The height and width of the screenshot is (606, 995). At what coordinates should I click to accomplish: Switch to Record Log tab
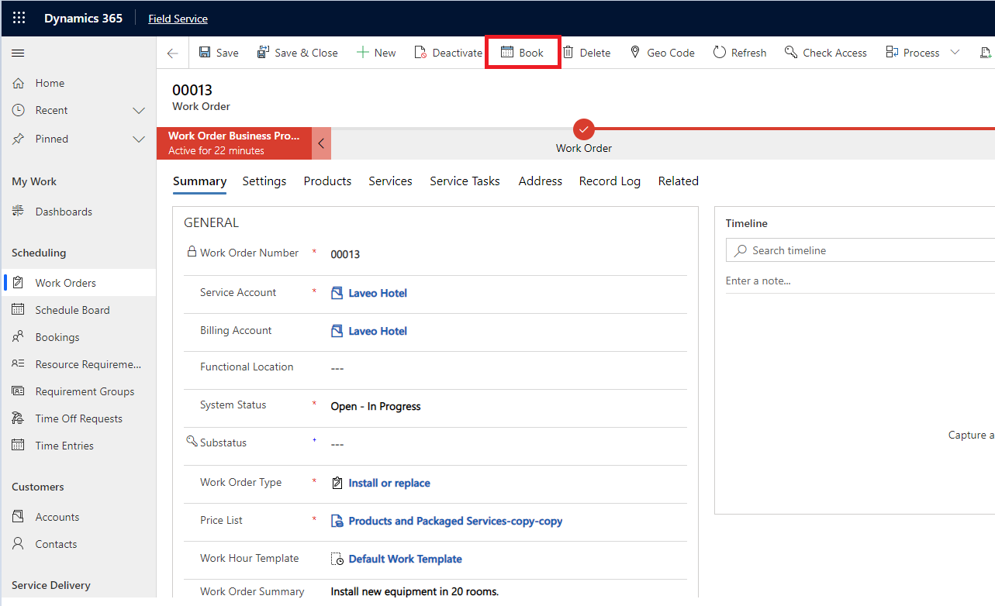click(x=610, y=181)
